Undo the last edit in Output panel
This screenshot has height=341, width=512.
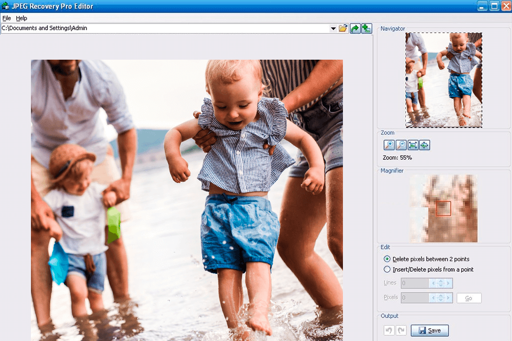pos(389,330)
